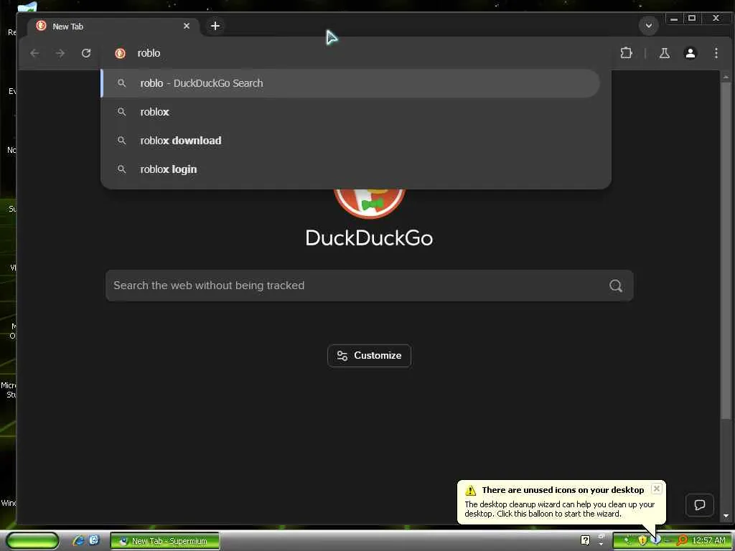Choose the 'roblox download' suggestion
Viewport: 735px width, 551px height.
[x=350, y=141]
